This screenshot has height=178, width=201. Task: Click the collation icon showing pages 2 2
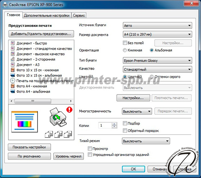coord(58,134)
